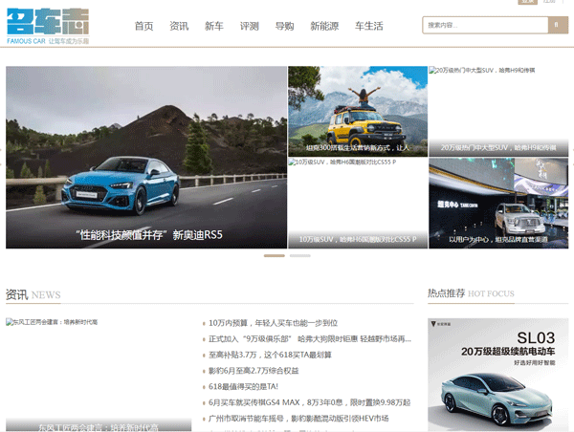
Task: Open the 首页 menu item
Action: pyautogui.click(x=143, y=26)
